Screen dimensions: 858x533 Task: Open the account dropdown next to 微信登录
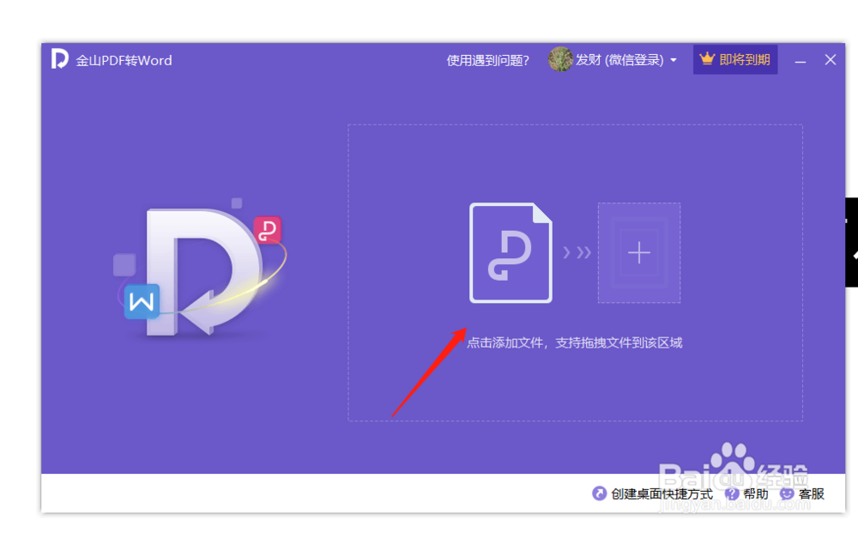click(x=674, y=60)
